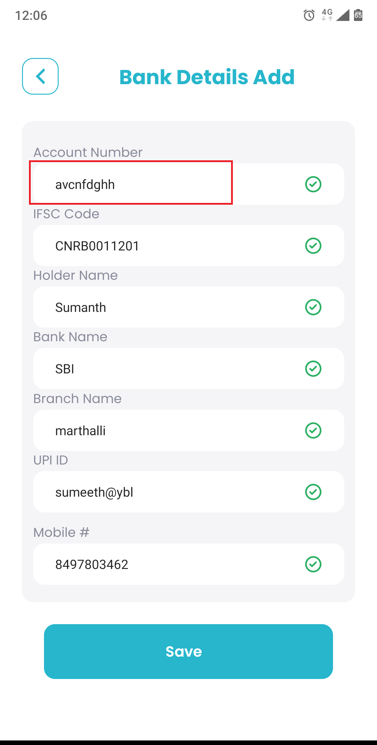Image resolution: width=377 pixels, height=745 pixels.
Task: Focus the Account Number field with avcnfdghh
Action: [x=188, y=184]
